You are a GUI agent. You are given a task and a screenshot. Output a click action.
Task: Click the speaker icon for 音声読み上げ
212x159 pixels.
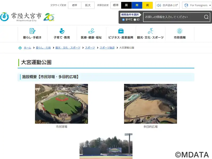pos(159,5)
